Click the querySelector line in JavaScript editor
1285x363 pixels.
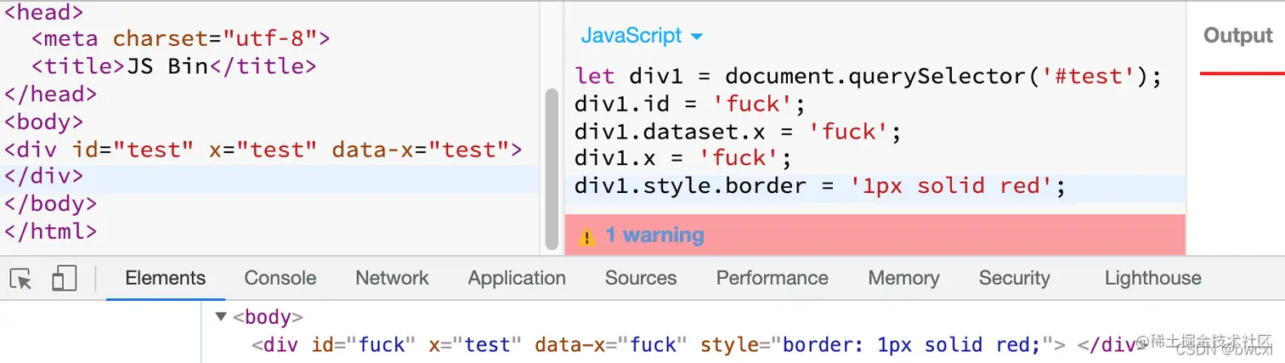pos(868,77)
